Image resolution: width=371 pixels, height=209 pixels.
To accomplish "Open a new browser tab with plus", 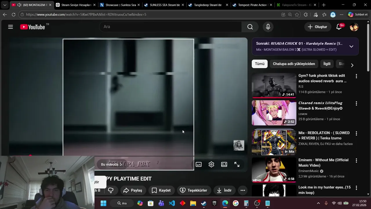I will (x=324, y=5).
